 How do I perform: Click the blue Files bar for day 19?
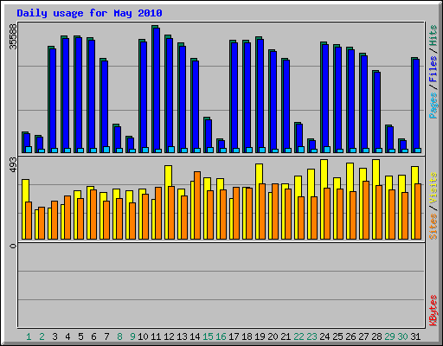point(260,95)
